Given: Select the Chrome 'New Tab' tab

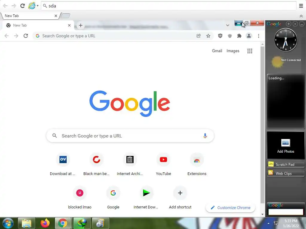Looking at the screenshot, I should pos(37,25).
